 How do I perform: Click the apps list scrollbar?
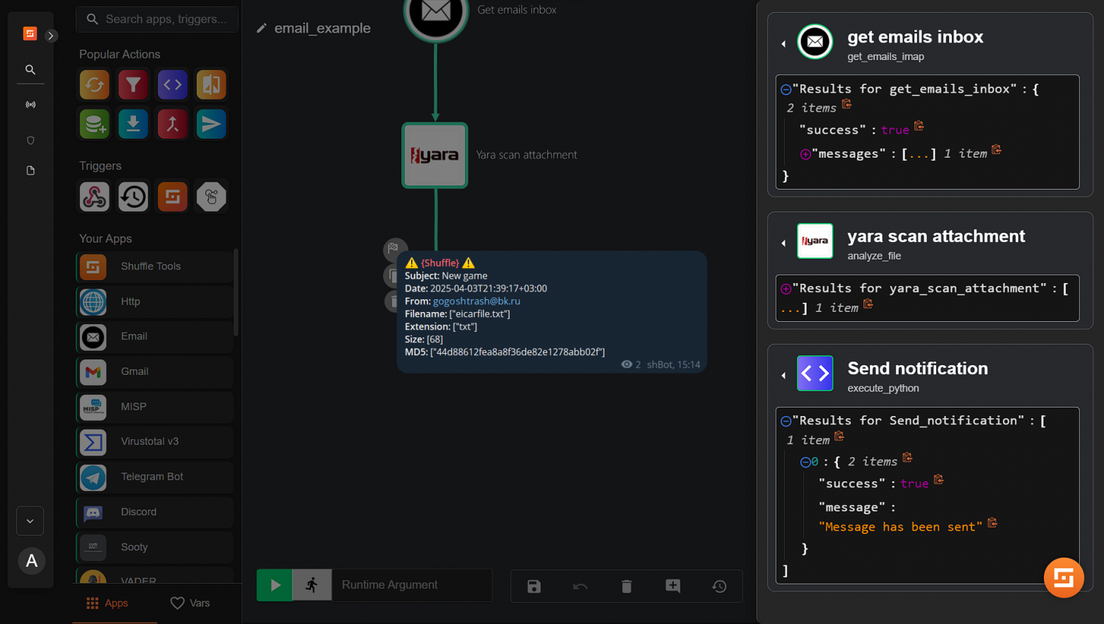236,292
